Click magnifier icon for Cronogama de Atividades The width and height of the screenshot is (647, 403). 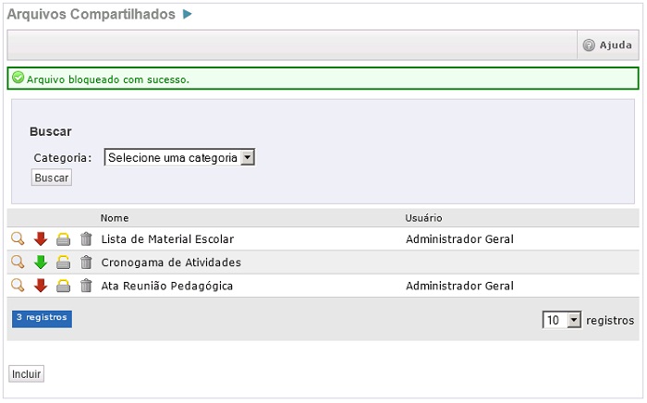[18, 263]
